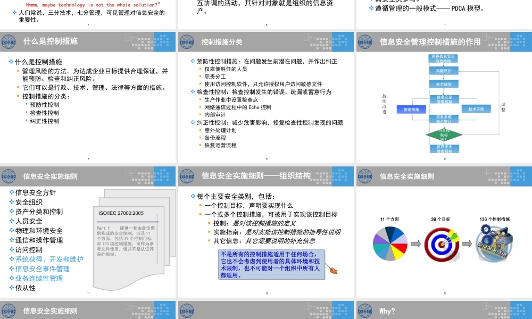532x319 pixels.
Task: Click the CKI&SEC logo on the 什么是控制措施 slide
Action: click(x=9, y=41)
